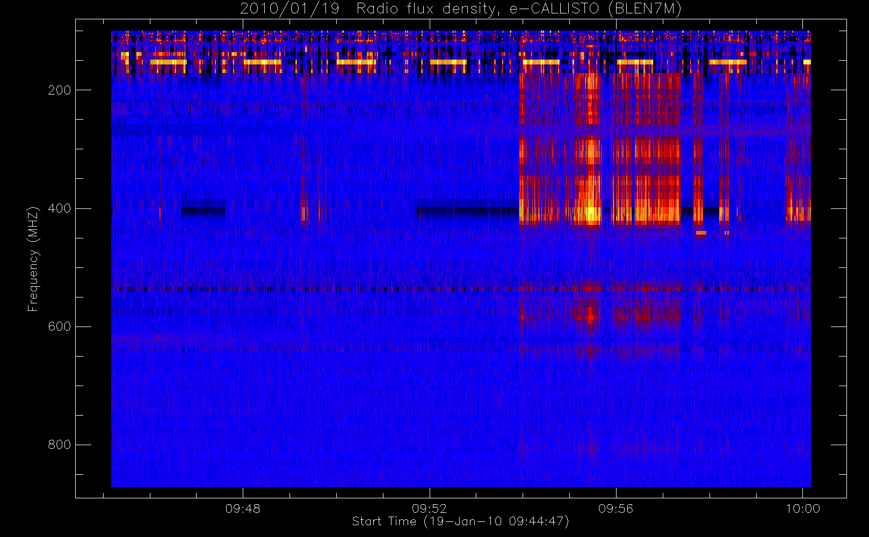
Task: Click the 800 frequency axis label
Action: (x=59, y=445)
